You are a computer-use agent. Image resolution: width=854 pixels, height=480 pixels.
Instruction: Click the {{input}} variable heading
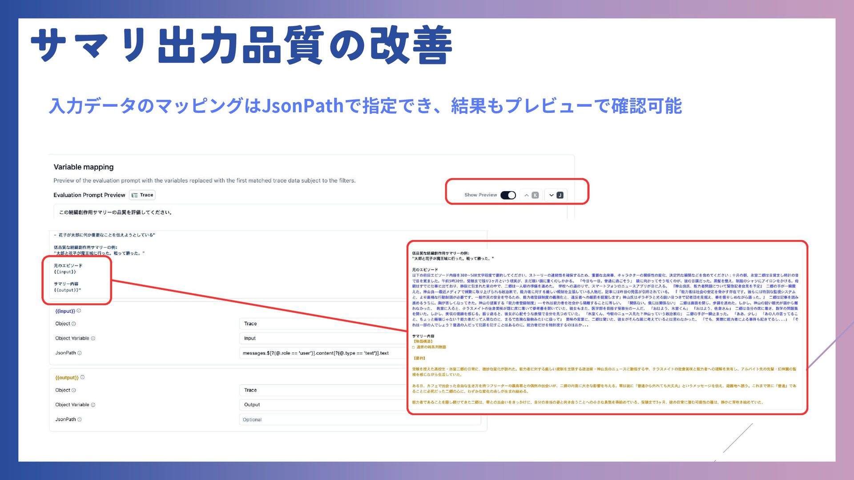(65, 311)
